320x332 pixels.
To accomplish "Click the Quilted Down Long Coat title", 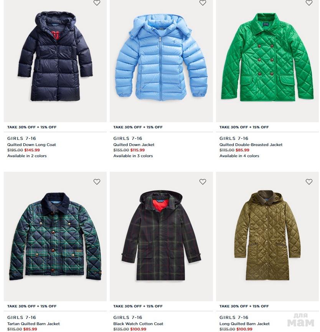I will point(31,144).
